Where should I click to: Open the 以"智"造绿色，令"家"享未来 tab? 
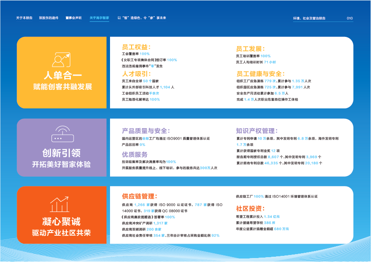coord(142,18)
